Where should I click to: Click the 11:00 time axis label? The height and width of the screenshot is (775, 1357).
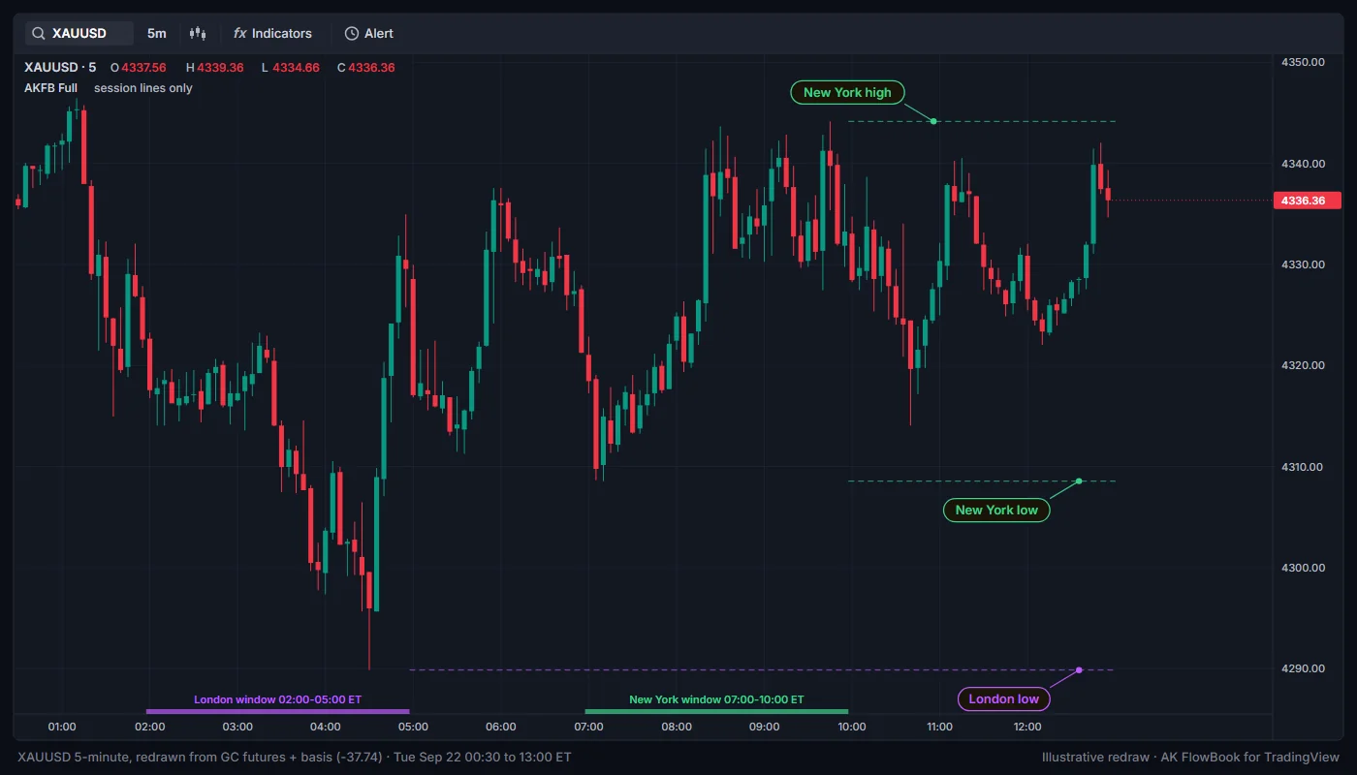pyautogui.click(x=939, y=727)
